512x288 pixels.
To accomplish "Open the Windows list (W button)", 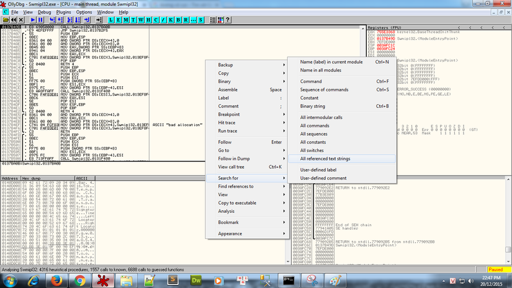I will point(141,20).
